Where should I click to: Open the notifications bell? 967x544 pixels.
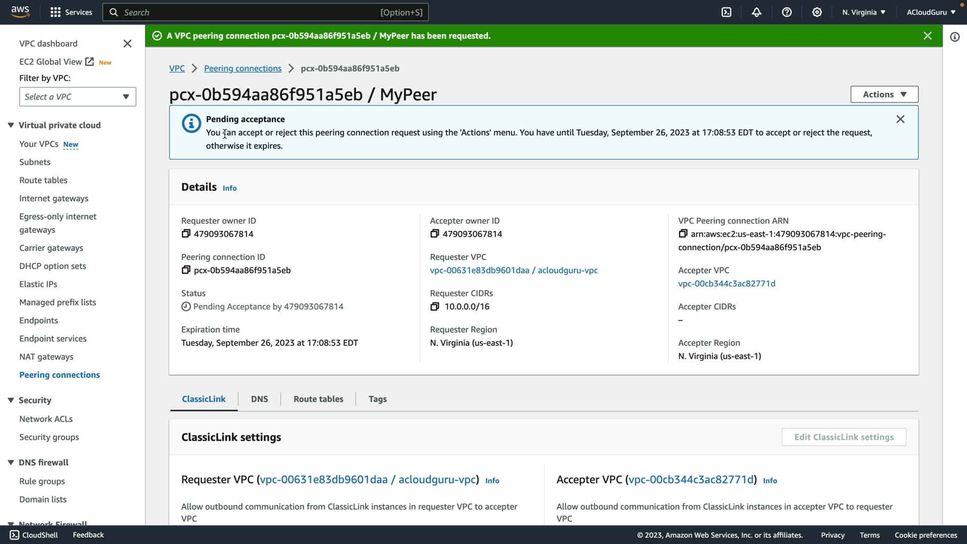click(x=756, y=12)
